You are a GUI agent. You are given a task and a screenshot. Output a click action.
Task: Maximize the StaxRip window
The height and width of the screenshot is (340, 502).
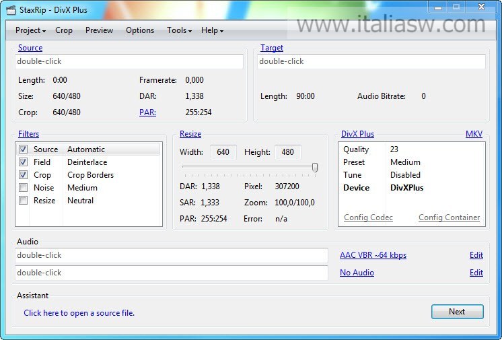pyautogui.click(x=456, y=7)
